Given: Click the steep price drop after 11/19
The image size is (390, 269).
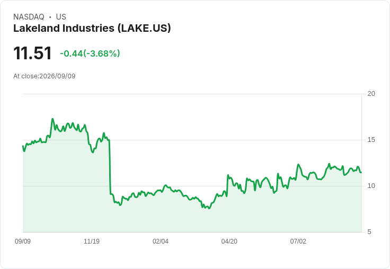Looking at the screenshot, I should [x=110, y=167].
